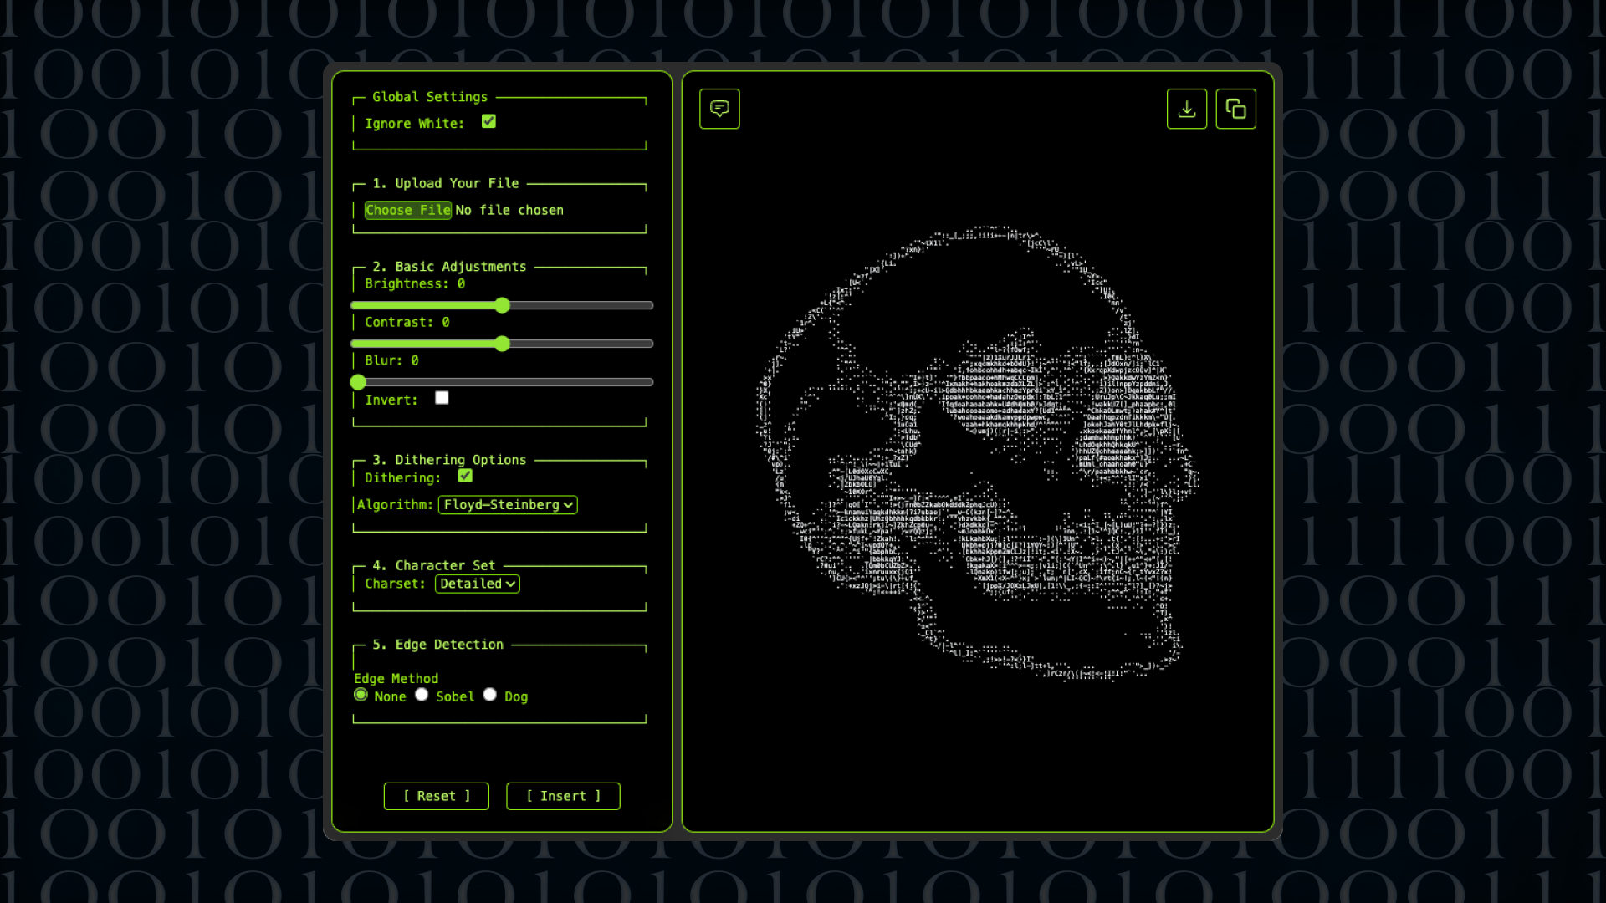This screenshot has width=1606, height=903.
Task: Click the Choose File button
Action: click(x=408, y=210)
